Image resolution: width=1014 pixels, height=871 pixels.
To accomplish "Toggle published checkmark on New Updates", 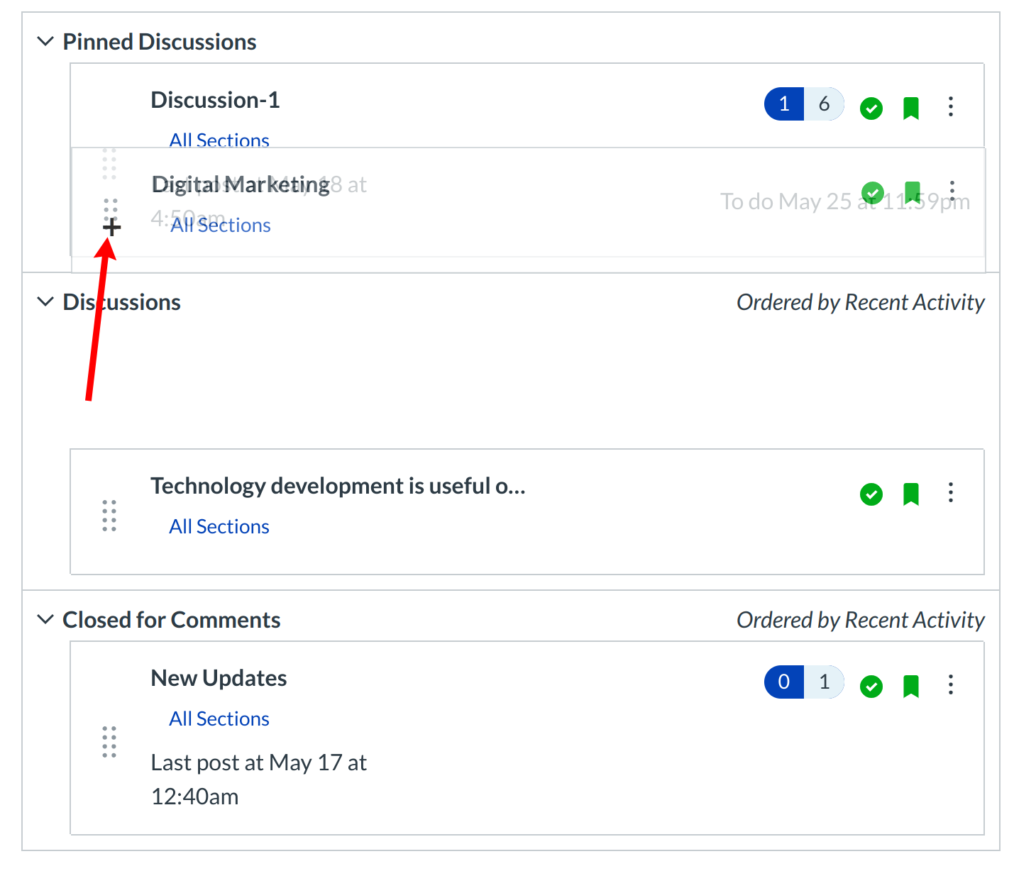I will click(871, 687).
